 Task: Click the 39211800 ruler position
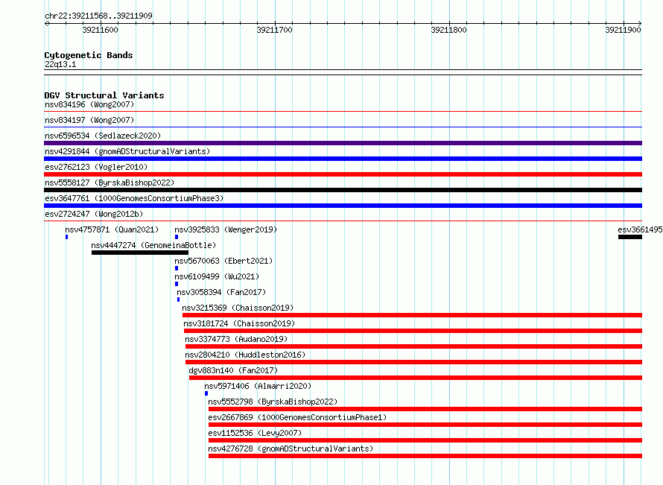click(x=448, y=30)
